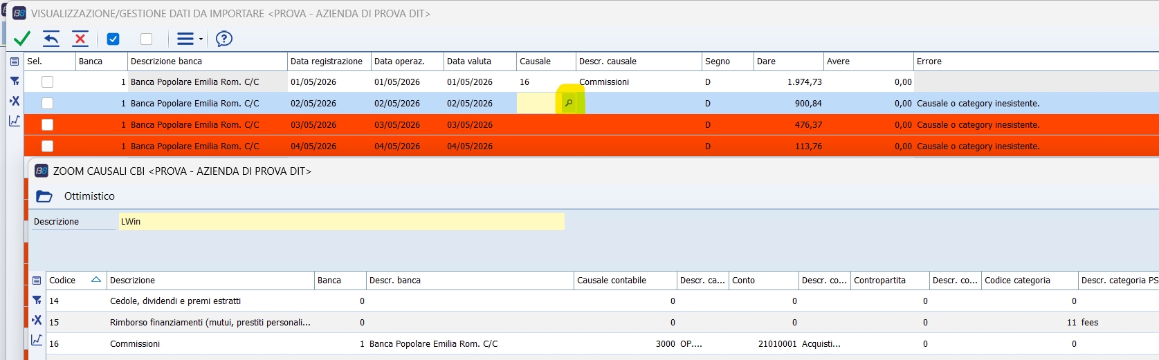Click the filter funnel icon beside top grid
Screen dimensions: 1159x360
coord(15,81)
